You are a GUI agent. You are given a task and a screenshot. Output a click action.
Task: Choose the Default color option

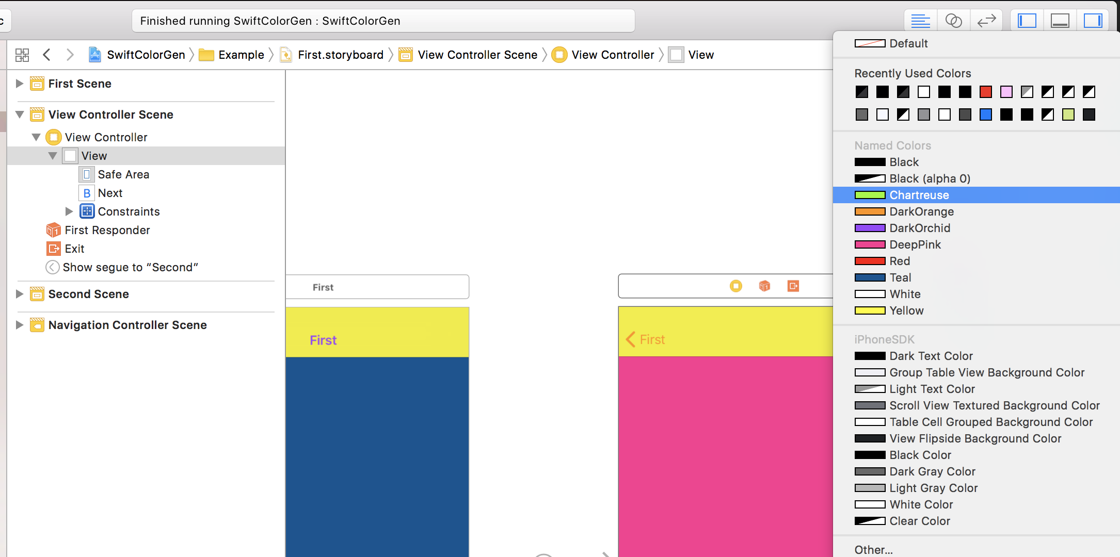908,43
